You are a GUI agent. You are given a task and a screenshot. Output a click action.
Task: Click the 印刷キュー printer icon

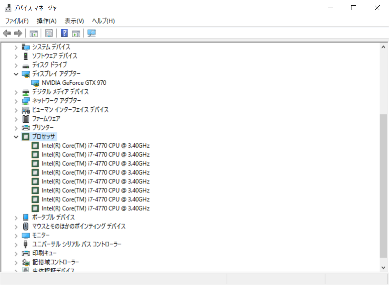[x=26, y=253]
